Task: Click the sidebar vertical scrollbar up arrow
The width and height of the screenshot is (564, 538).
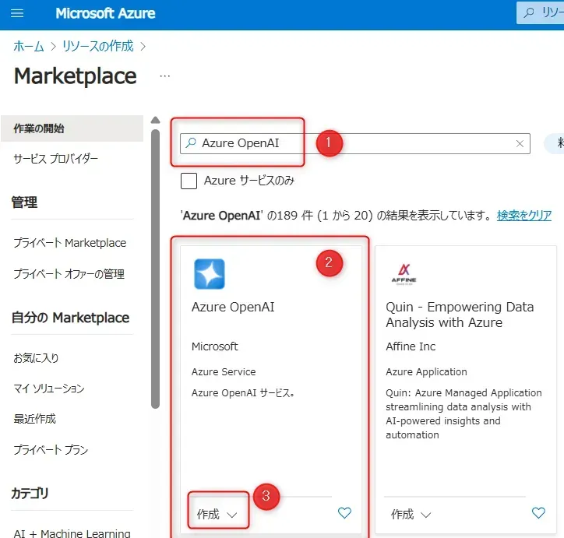Action: pos(155,121)
